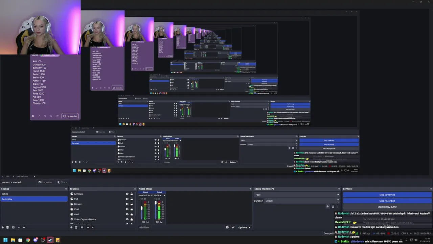Click the sticky note Screenshot button
Screen dimensions: 433x244
pyautogui.click(x=70, y=116)
